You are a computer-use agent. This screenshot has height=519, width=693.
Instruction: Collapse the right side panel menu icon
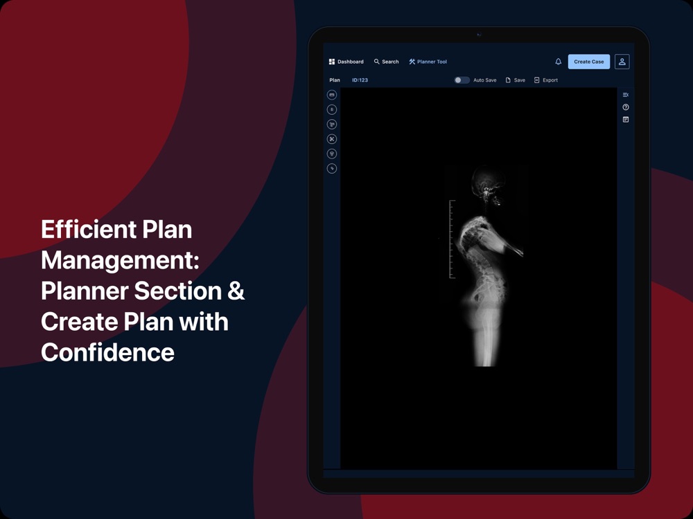[626, 95]
